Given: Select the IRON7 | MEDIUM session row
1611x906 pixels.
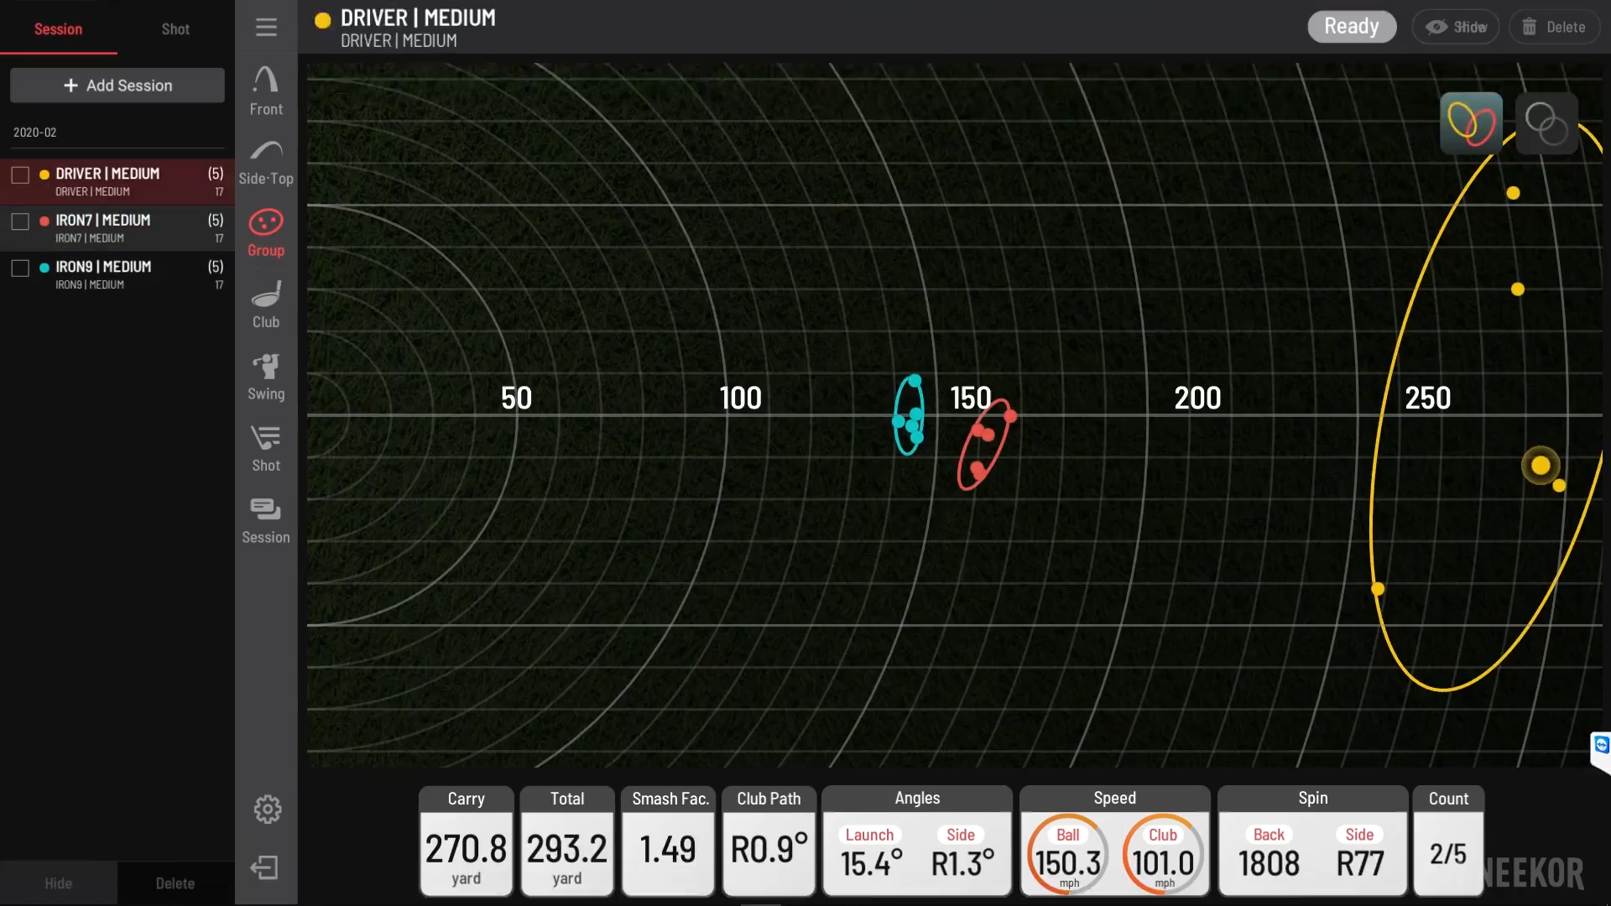Looking at the screenshot, I should click(117, 228).
